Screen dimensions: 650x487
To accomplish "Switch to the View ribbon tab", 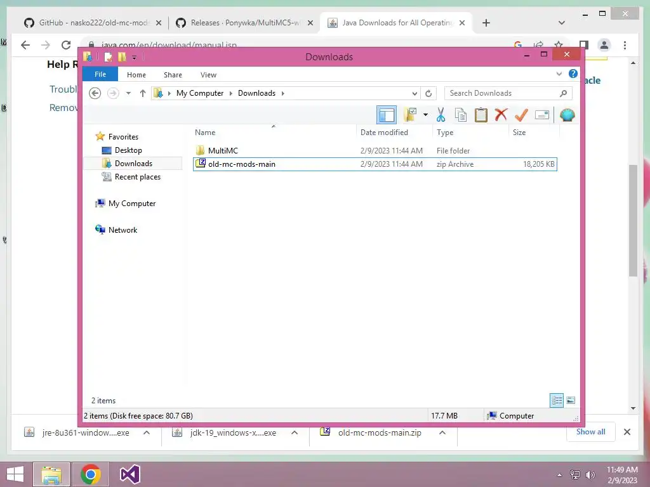I will 208,75.
